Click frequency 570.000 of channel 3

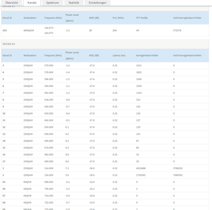49,65
